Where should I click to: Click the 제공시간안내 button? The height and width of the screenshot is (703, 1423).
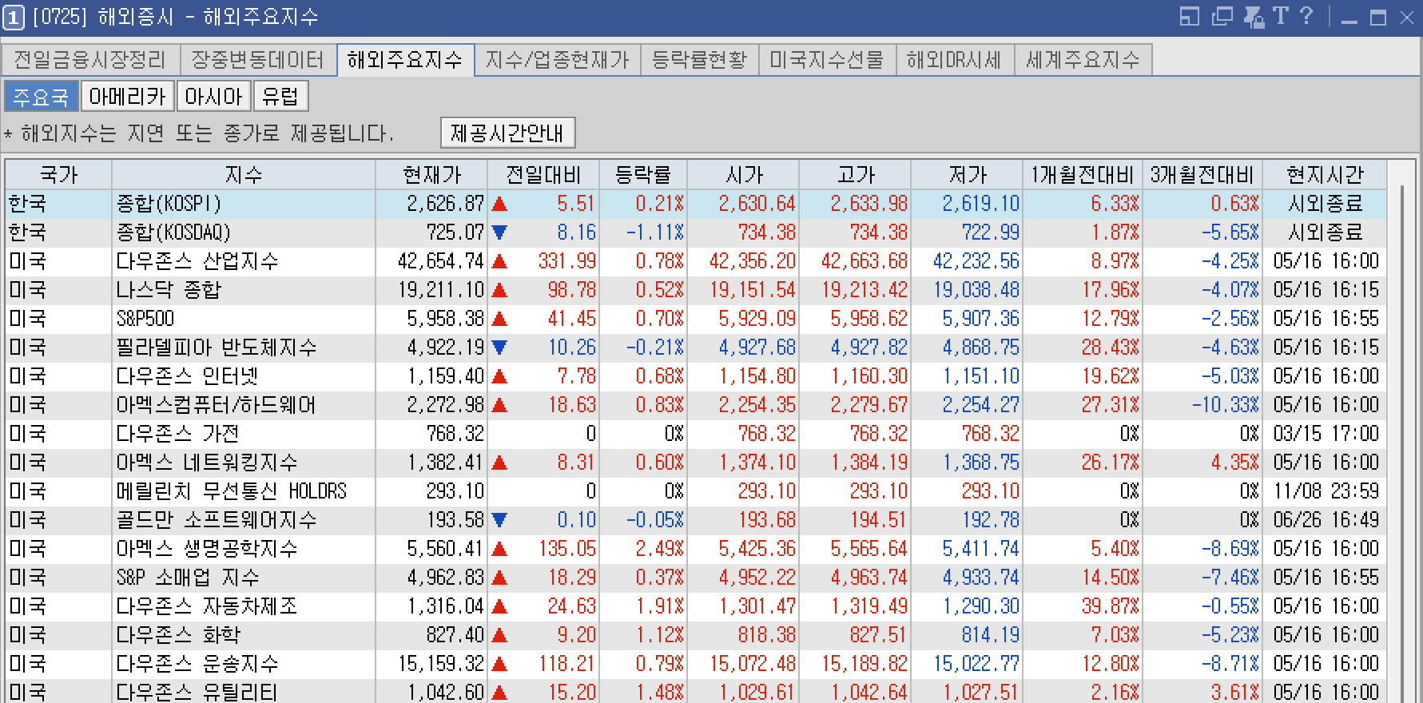[507, 133]
